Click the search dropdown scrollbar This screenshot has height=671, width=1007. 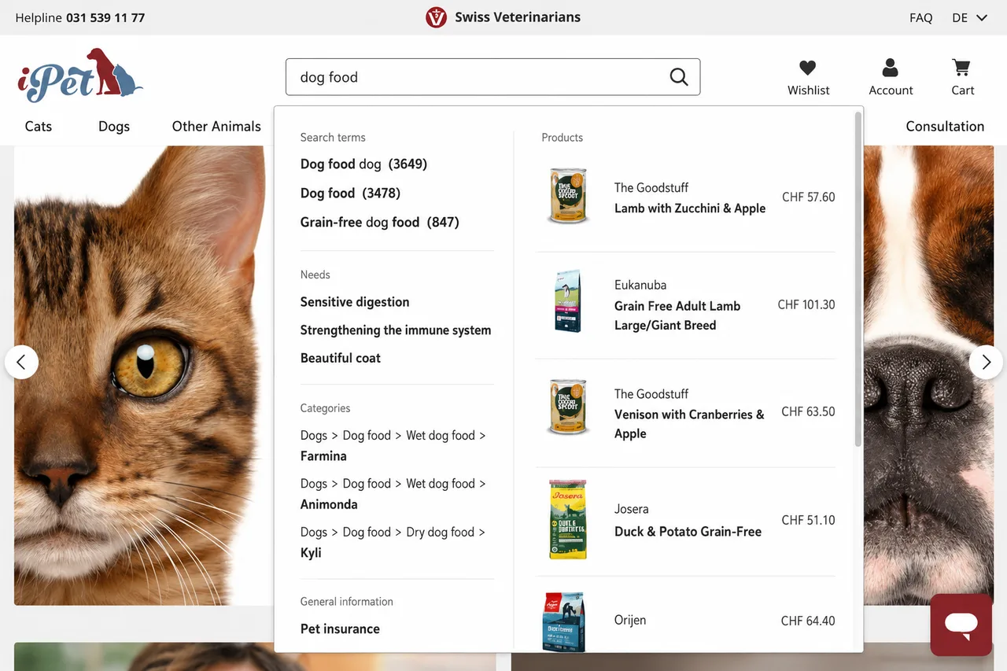click(858, 279)
